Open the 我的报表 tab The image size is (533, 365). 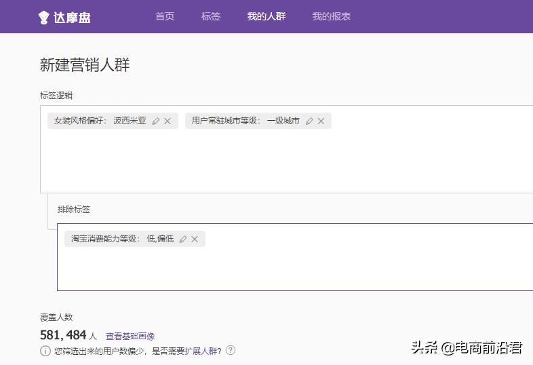(332, 16)
